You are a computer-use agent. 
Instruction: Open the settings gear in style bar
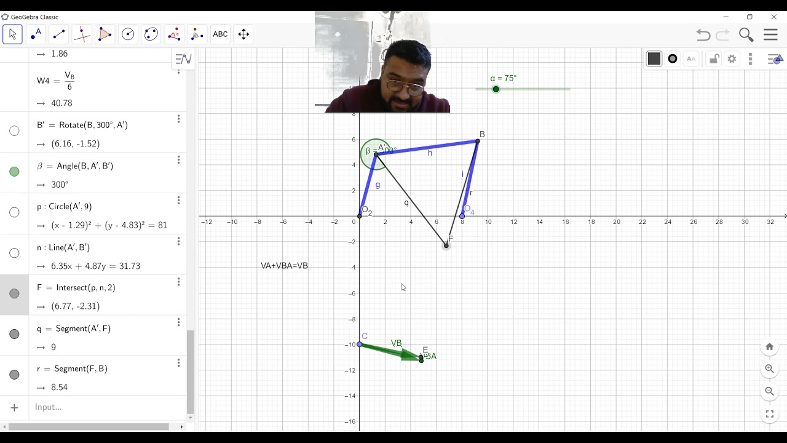coord(732,59)
